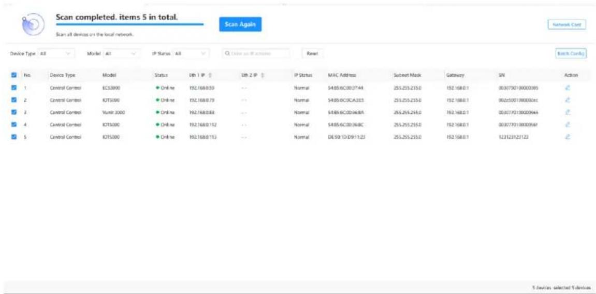Viewport: 596px width, 294px height.
Task: Click the SN column header
Action: click(x=501, y=76)
